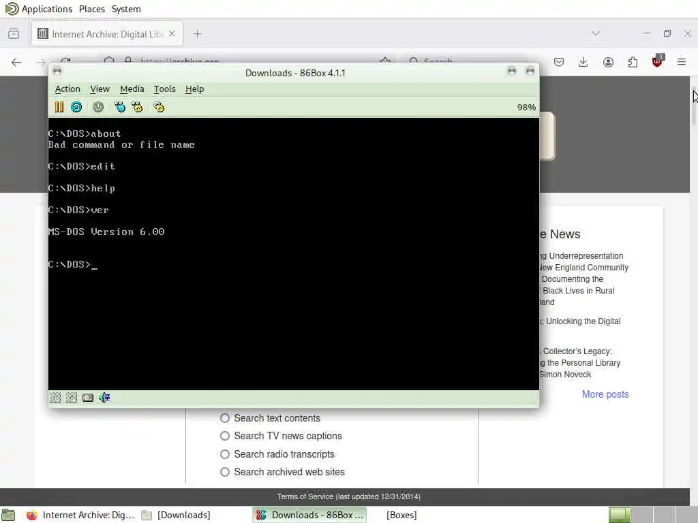Open the Firefox downloads panel

pyautogui.click(x=583, y=62)
